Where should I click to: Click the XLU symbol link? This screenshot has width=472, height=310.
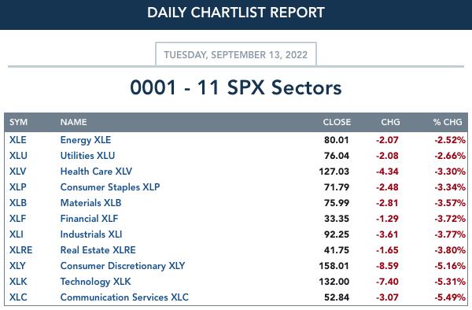18,156
